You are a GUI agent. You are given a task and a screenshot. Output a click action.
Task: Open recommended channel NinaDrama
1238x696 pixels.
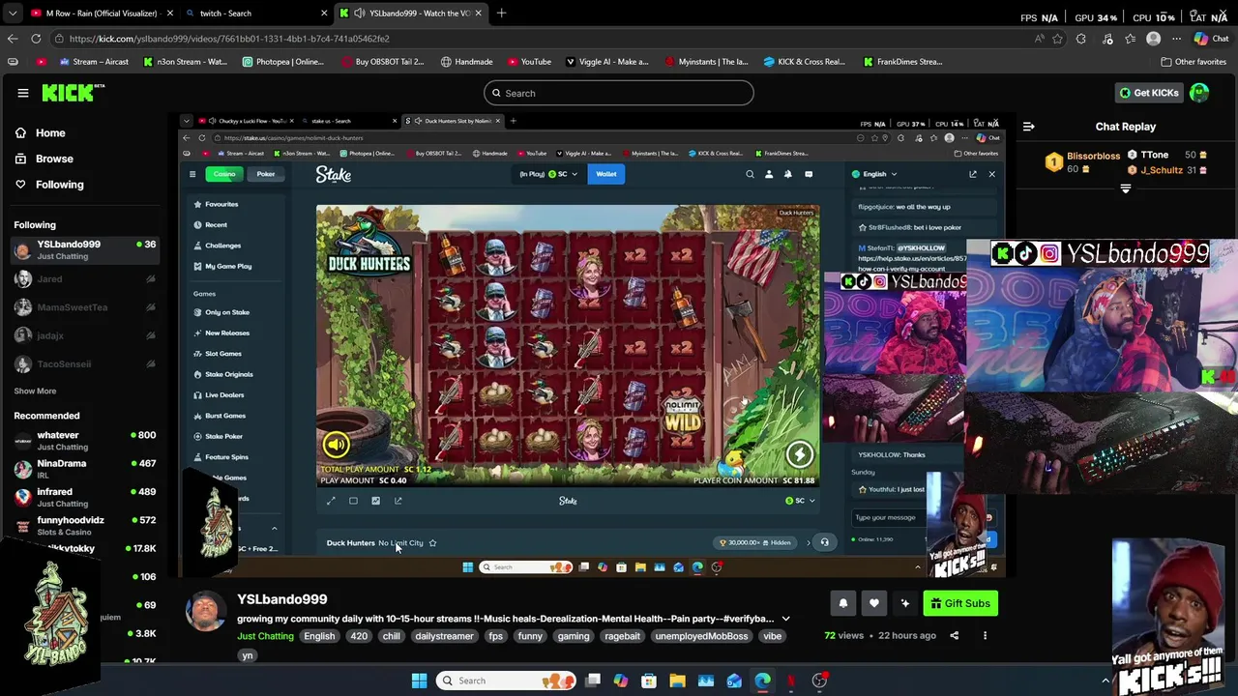click(85, 469)
